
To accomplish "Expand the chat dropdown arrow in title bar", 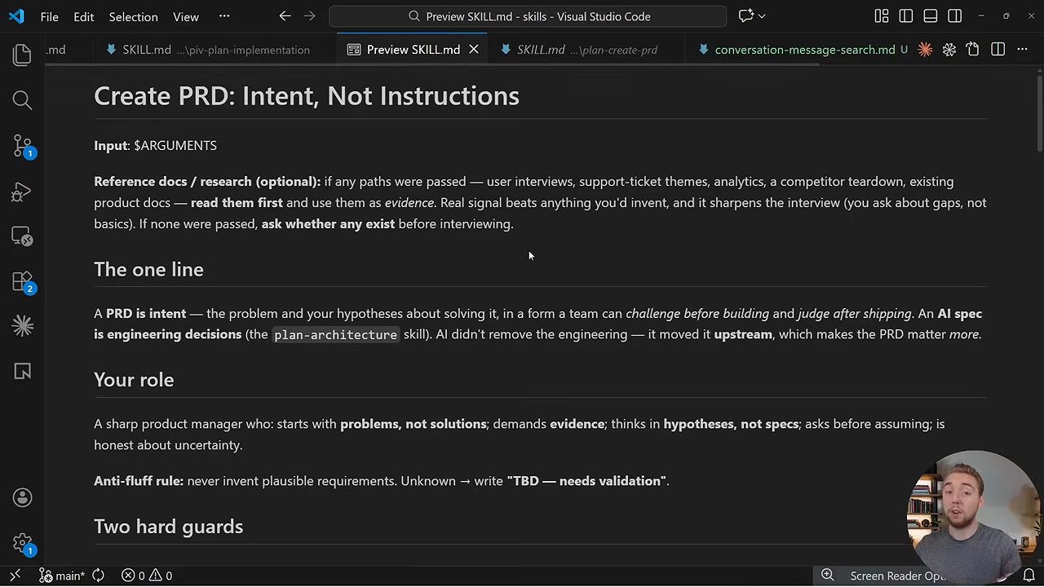I will (762, 16).
